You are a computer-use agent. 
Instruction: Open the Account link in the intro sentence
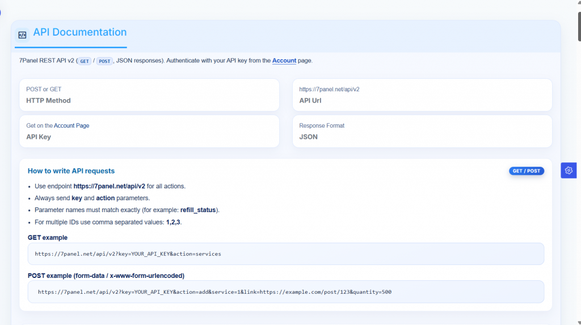[x=284, y=60]
